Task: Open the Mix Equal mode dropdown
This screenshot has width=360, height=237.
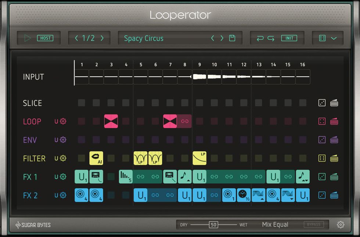Action: pyautogui.click(x=275, y=224)
